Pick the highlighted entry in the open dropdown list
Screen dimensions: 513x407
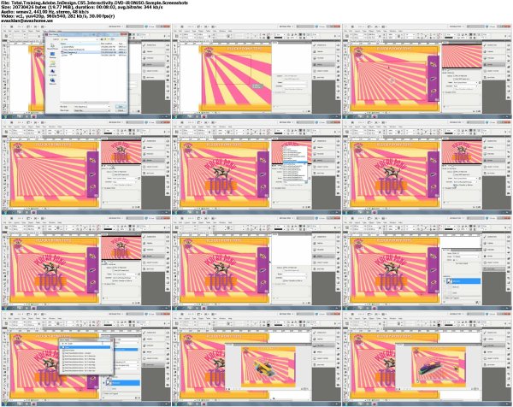click(295, 162)
